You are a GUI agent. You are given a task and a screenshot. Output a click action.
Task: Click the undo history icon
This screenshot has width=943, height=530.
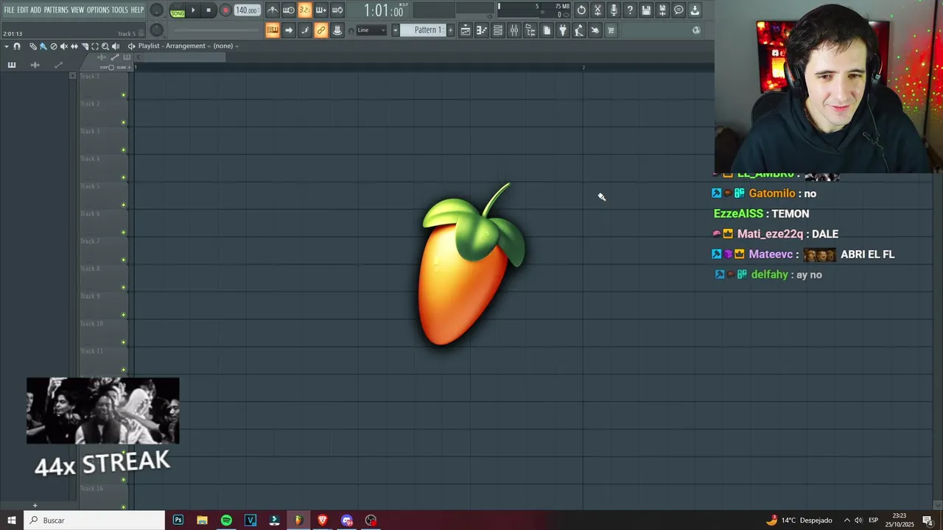click(x=581, y=10)
